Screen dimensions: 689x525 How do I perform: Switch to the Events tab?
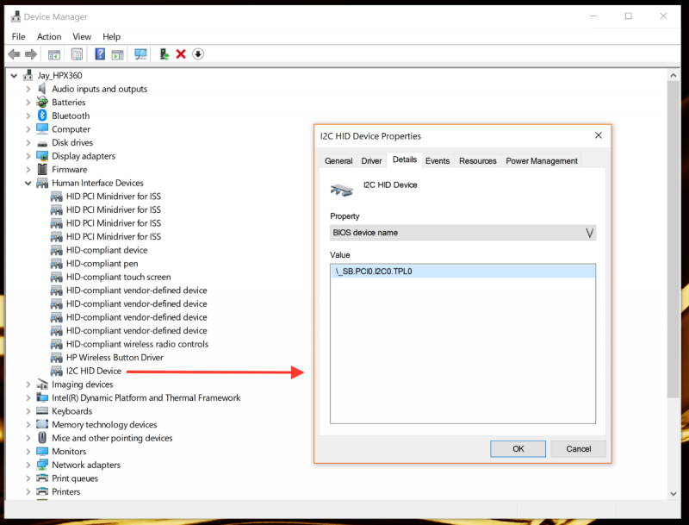click(438, 161)
